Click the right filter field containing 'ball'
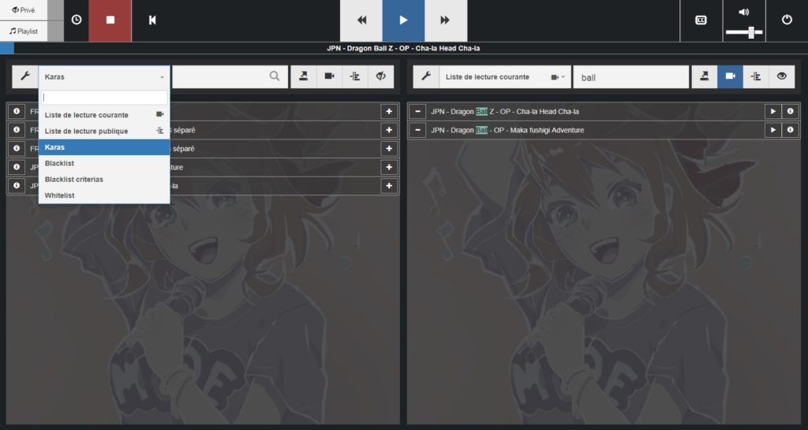This screenshot has width=808, height=430. pyautogui.click(x=631, y=77)
